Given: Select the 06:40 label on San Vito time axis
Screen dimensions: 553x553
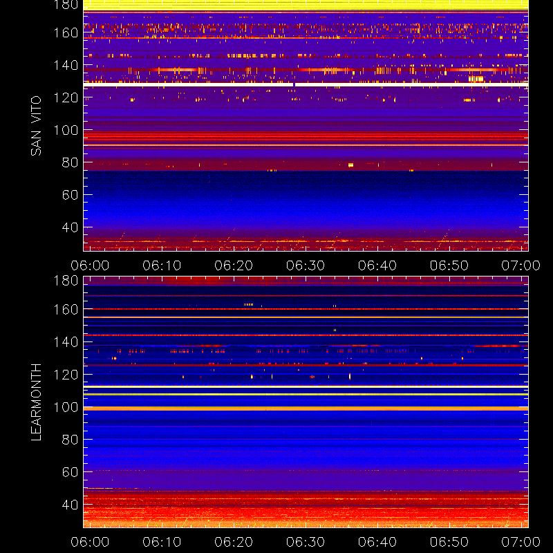Looking at the screenshot, I should click(377, 265).
